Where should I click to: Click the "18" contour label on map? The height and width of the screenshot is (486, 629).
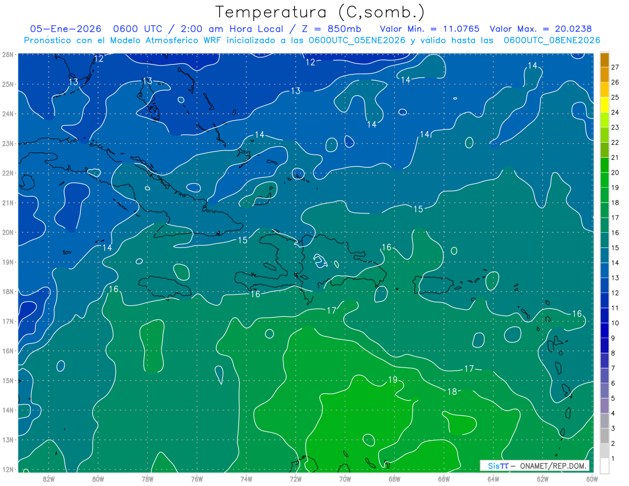coord(452,391)
